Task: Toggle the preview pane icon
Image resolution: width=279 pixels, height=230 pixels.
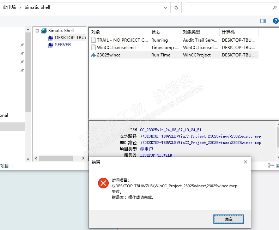Action: coord(263,21)
